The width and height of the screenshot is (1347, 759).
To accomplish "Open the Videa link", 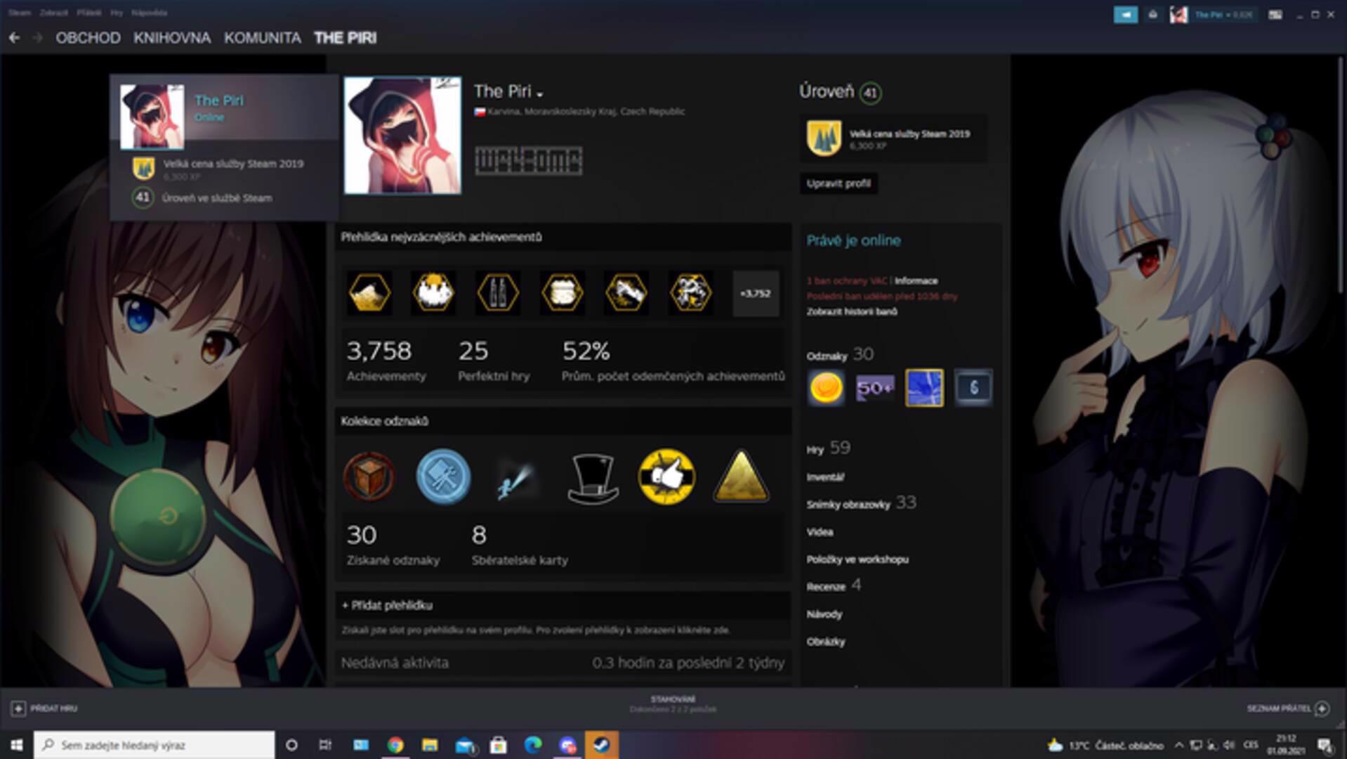I will pos(820,532).
